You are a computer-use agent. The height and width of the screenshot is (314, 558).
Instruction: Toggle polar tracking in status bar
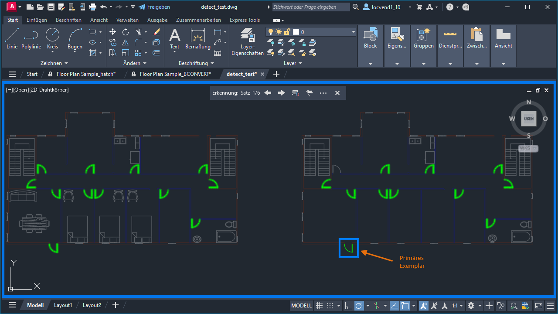[x=359, y=305]
